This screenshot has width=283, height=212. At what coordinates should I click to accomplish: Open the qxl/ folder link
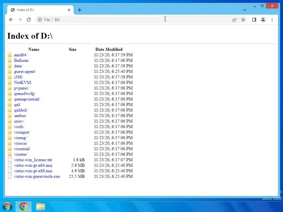click(17, 105)
